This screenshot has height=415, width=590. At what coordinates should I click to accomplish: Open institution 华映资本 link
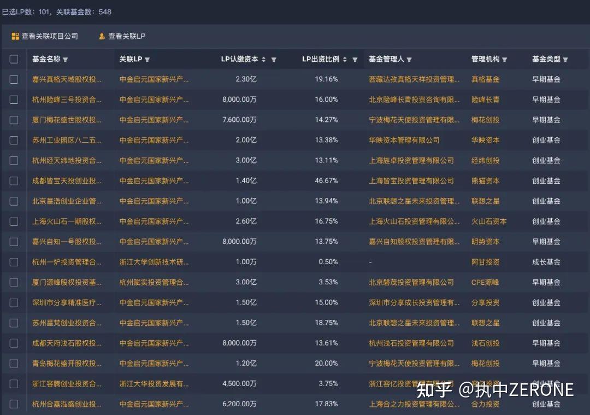click(486, 141)
